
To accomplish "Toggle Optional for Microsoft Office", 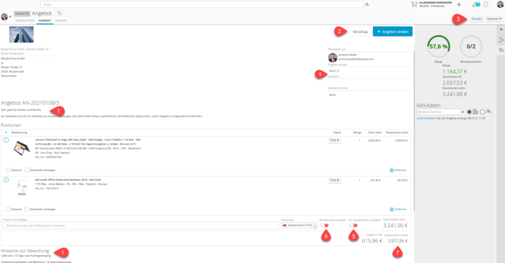I will [x=8, y=209].
